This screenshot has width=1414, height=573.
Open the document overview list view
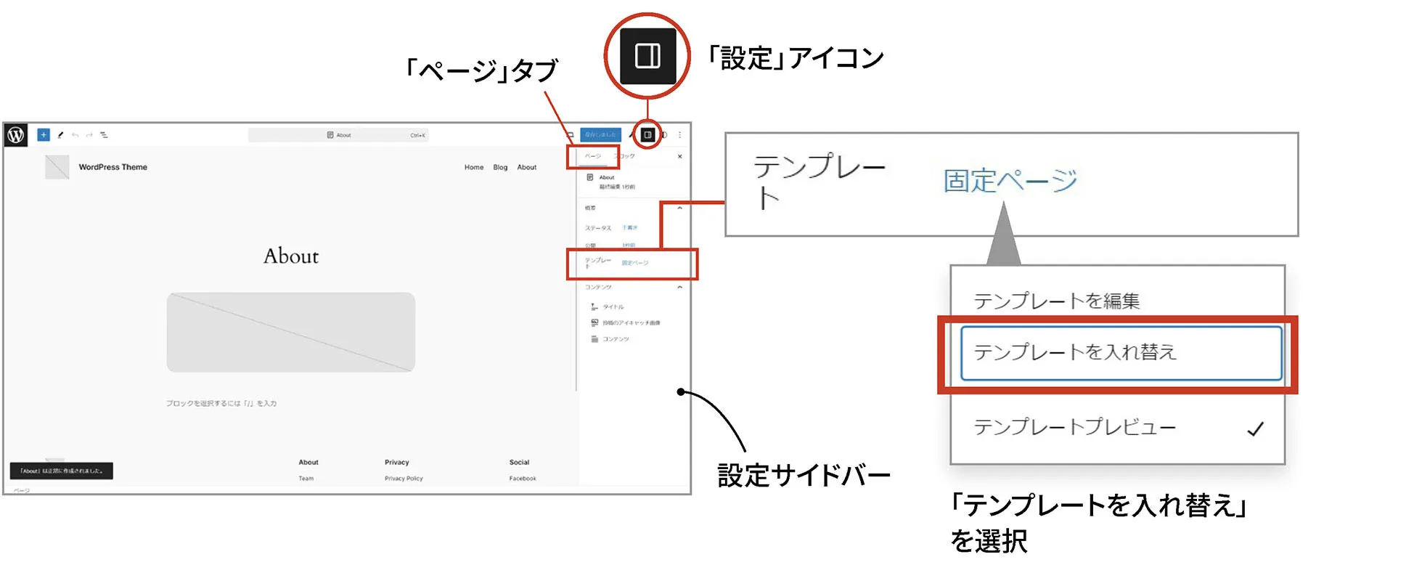coord(104,135)
